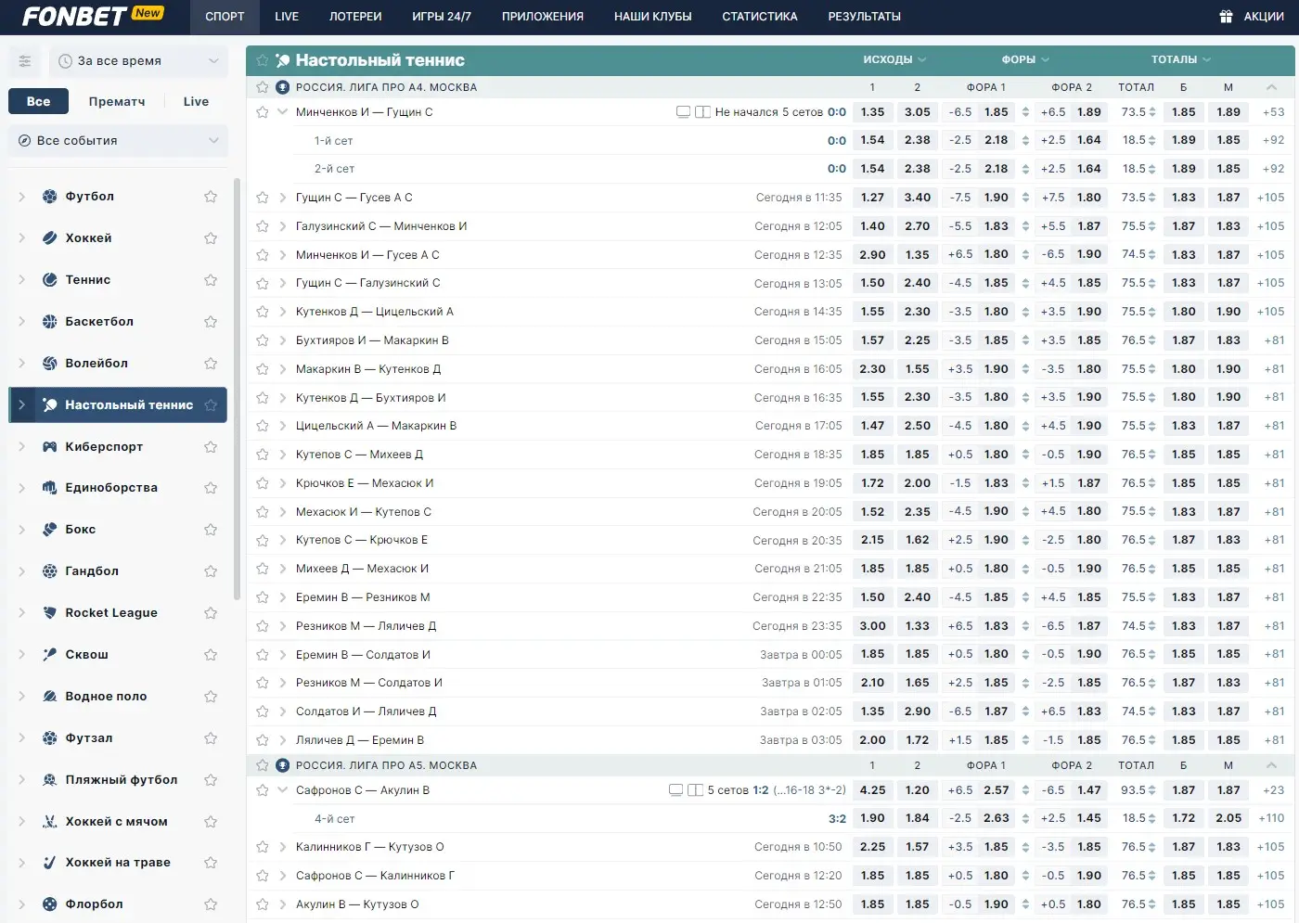Go to the Статистика menu item
Screen dimensions: 1299x923
pyautogui.click(x=759, y=17)
